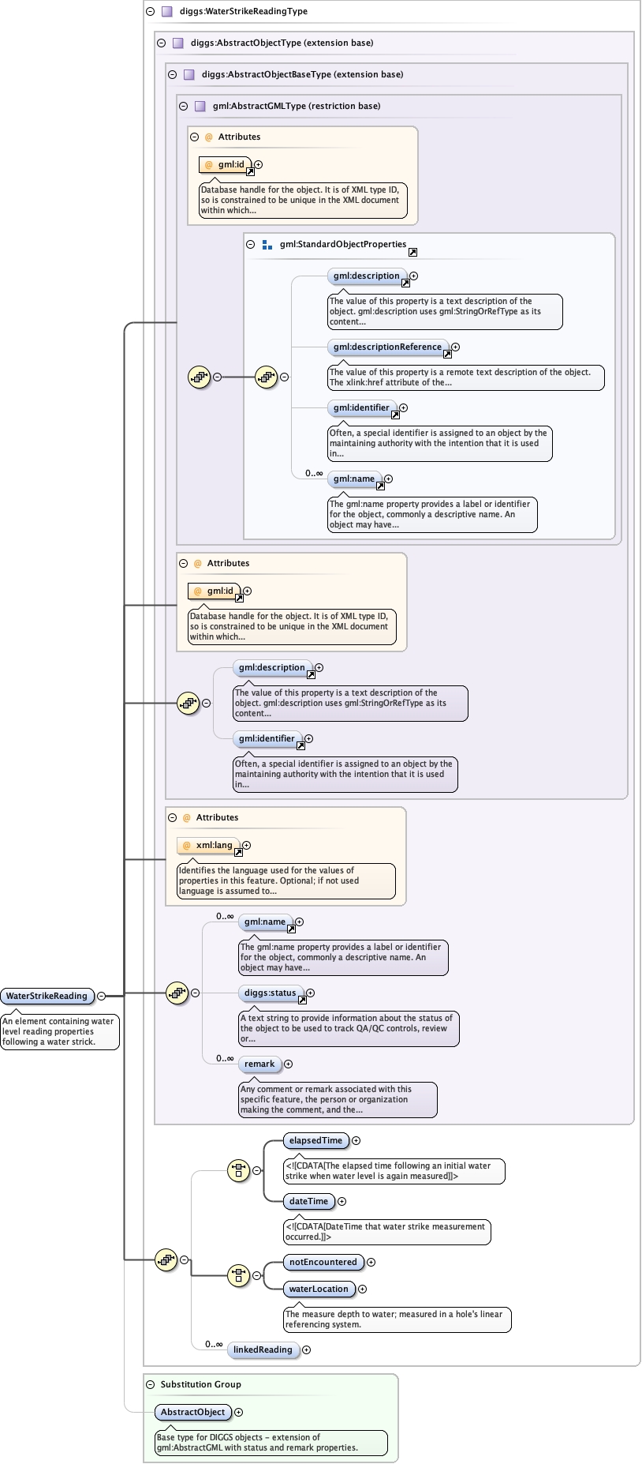Viewport: 642px width, 1464px height.
Task: Collapse the diggs:WaterStrikeReadingType container
Action: coord(150,12)
